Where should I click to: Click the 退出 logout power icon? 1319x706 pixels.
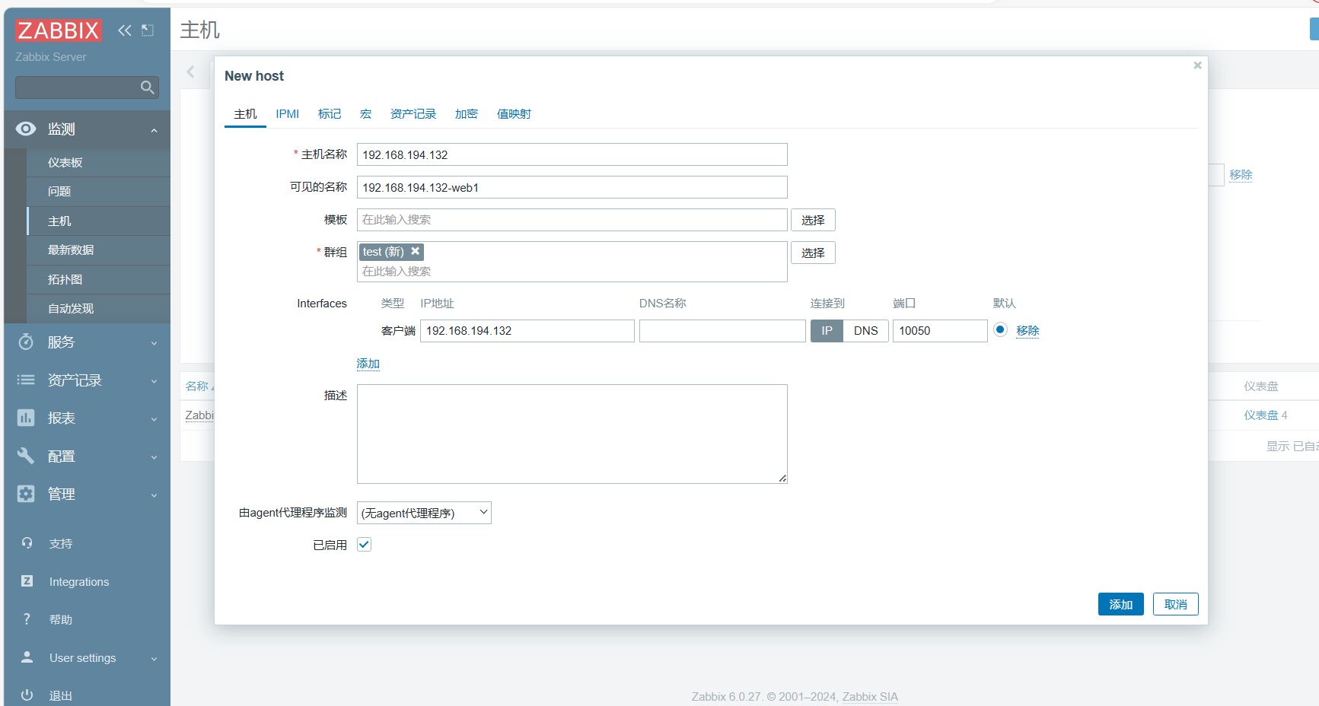pyautogui.click(x=27, y=695)
